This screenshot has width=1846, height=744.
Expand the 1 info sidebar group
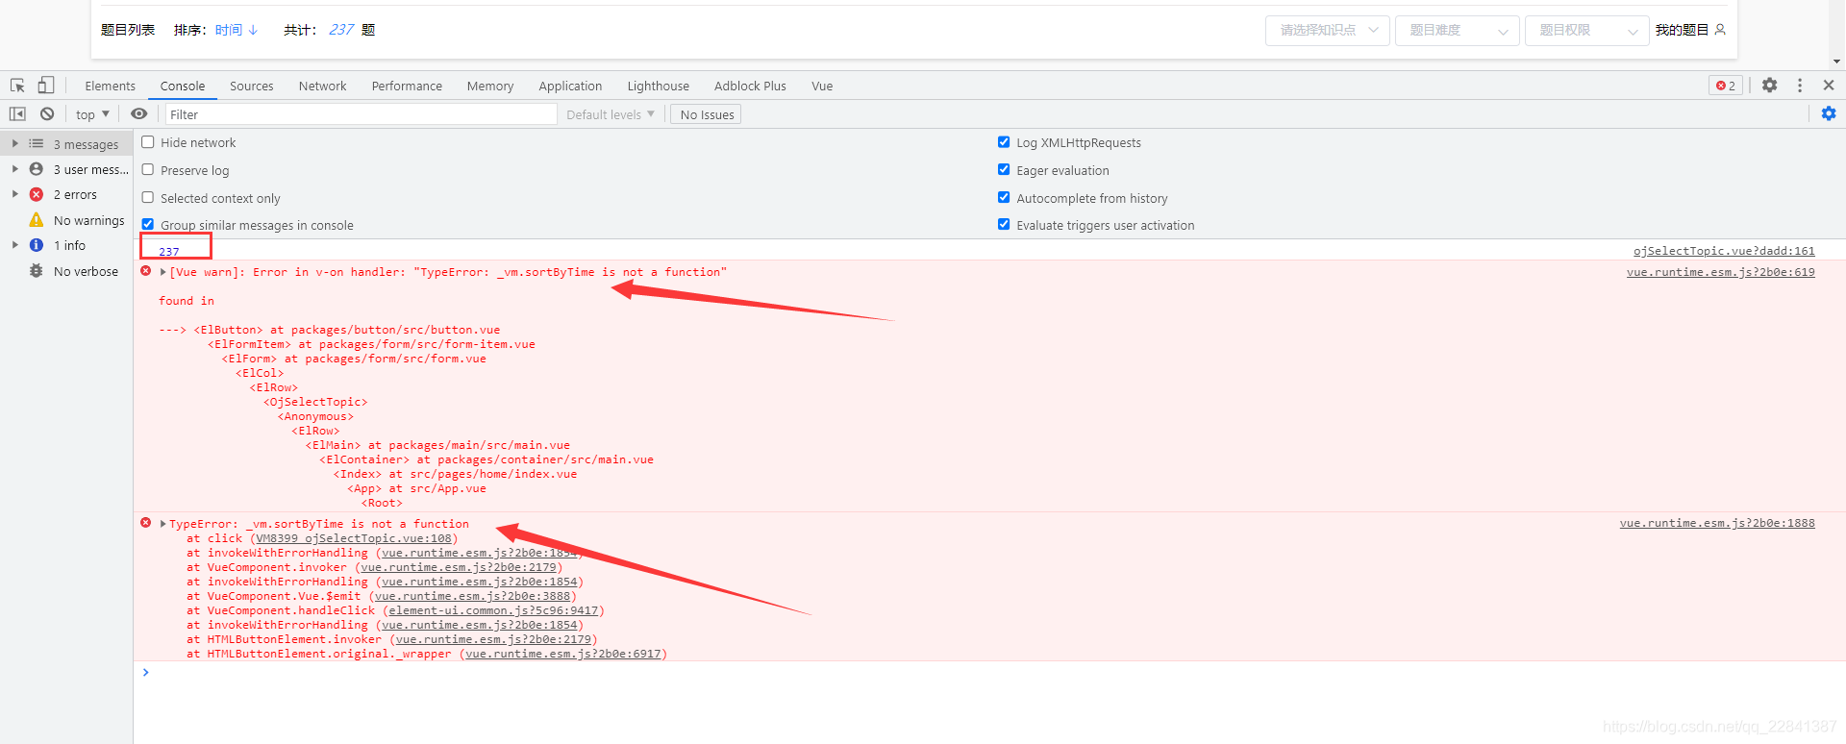[x=14, y=245]
